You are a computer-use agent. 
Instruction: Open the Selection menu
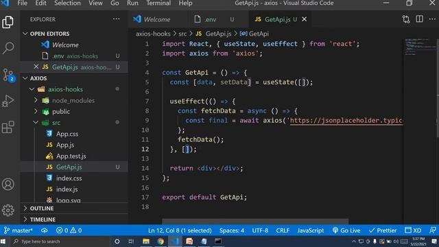[x=67, y=3]
